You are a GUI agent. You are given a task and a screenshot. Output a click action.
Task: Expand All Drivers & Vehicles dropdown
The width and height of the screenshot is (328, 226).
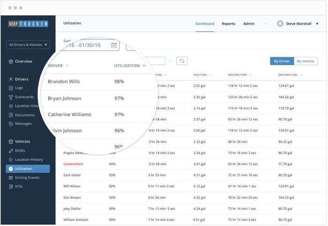(28, 45)
